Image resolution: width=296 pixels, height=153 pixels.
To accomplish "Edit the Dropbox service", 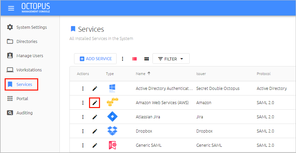I will pyautogui.click(x=95, y=131).
